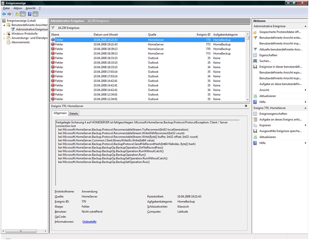This screenshot has width=309, height=240.
Task: Sort by the Quelle column header
Action: [x=163, y=35]
